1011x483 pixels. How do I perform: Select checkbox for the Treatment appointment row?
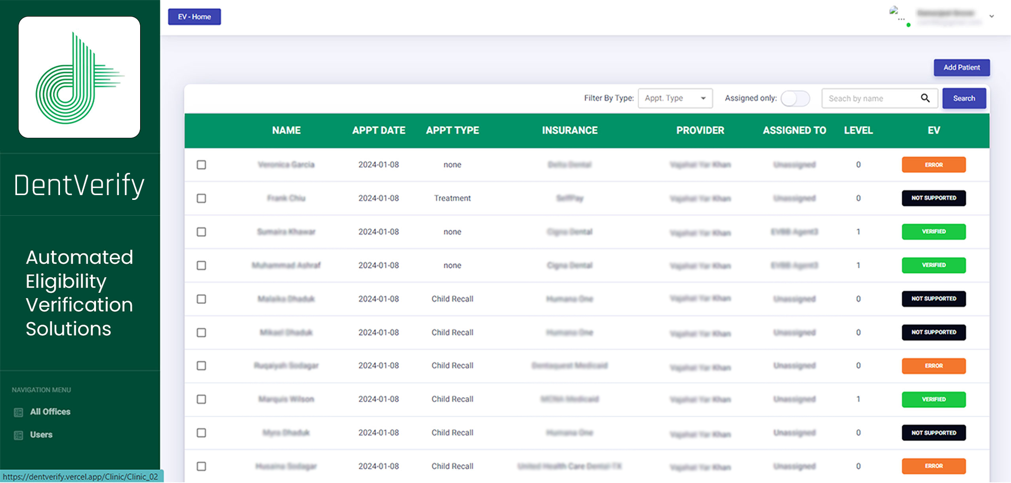pos(201,198)
